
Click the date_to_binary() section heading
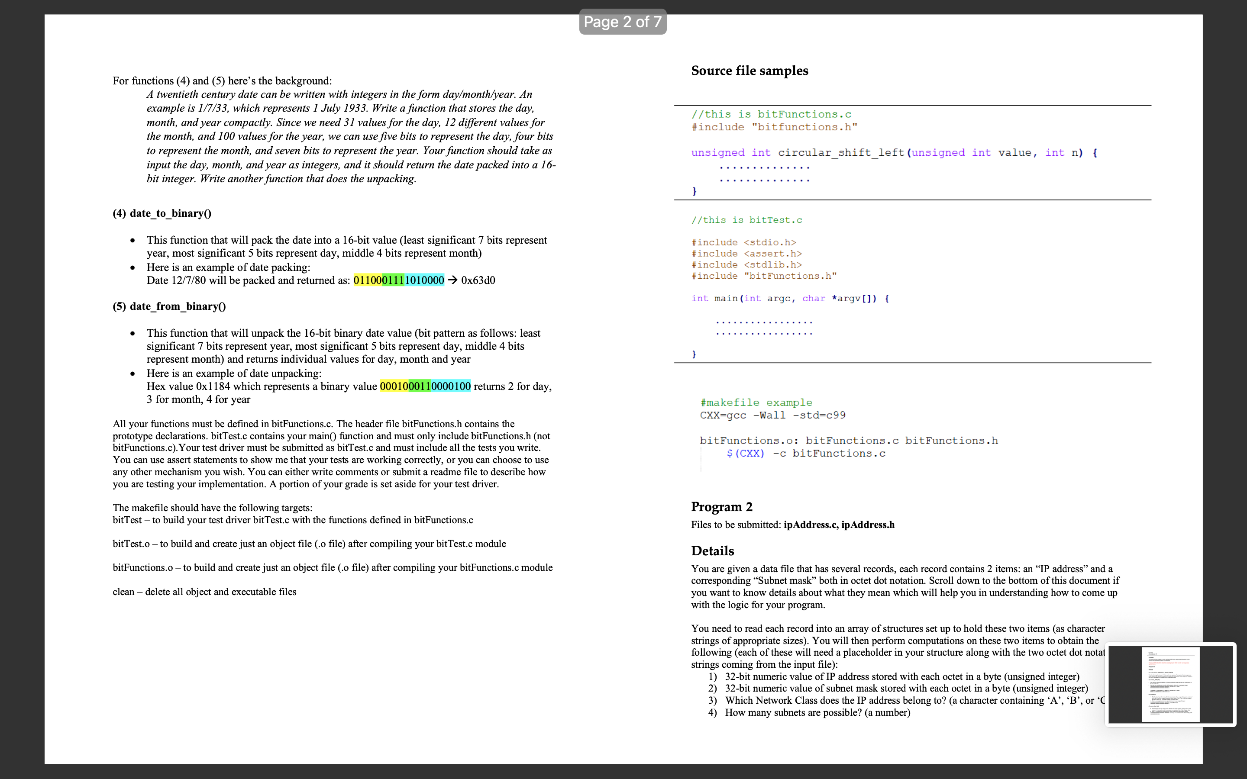coord(162,213)
